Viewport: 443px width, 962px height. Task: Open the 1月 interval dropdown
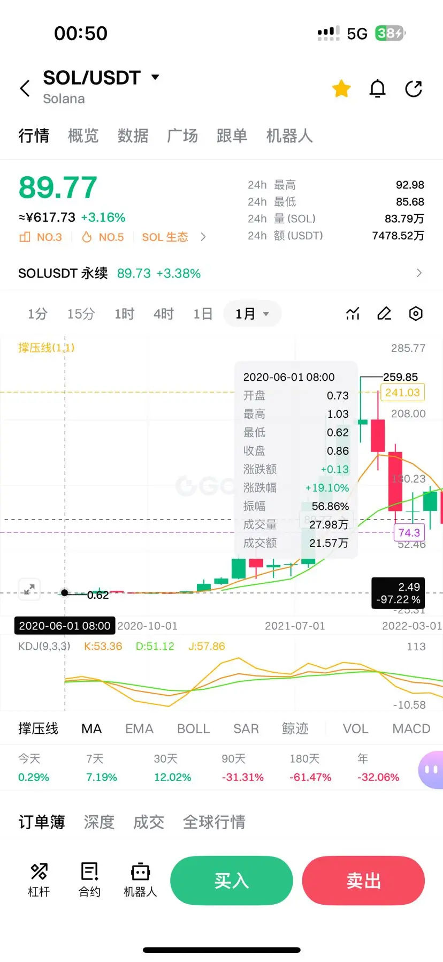click(252, 314)
